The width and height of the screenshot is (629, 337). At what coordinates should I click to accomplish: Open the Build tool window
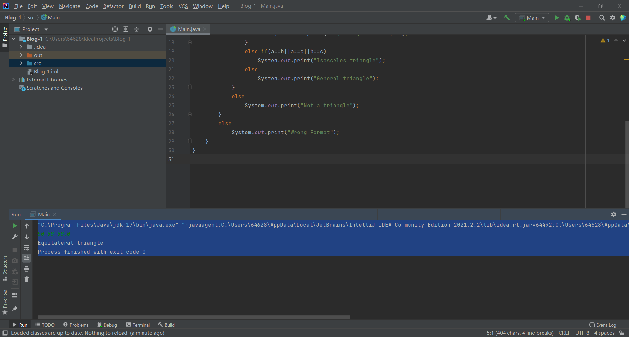[x=166, y=325]
